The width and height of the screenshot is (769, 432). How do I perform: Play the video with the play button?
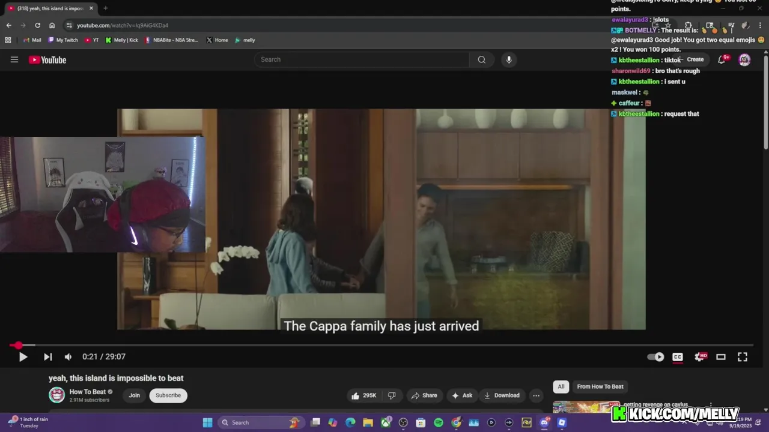tap(23, 357)
